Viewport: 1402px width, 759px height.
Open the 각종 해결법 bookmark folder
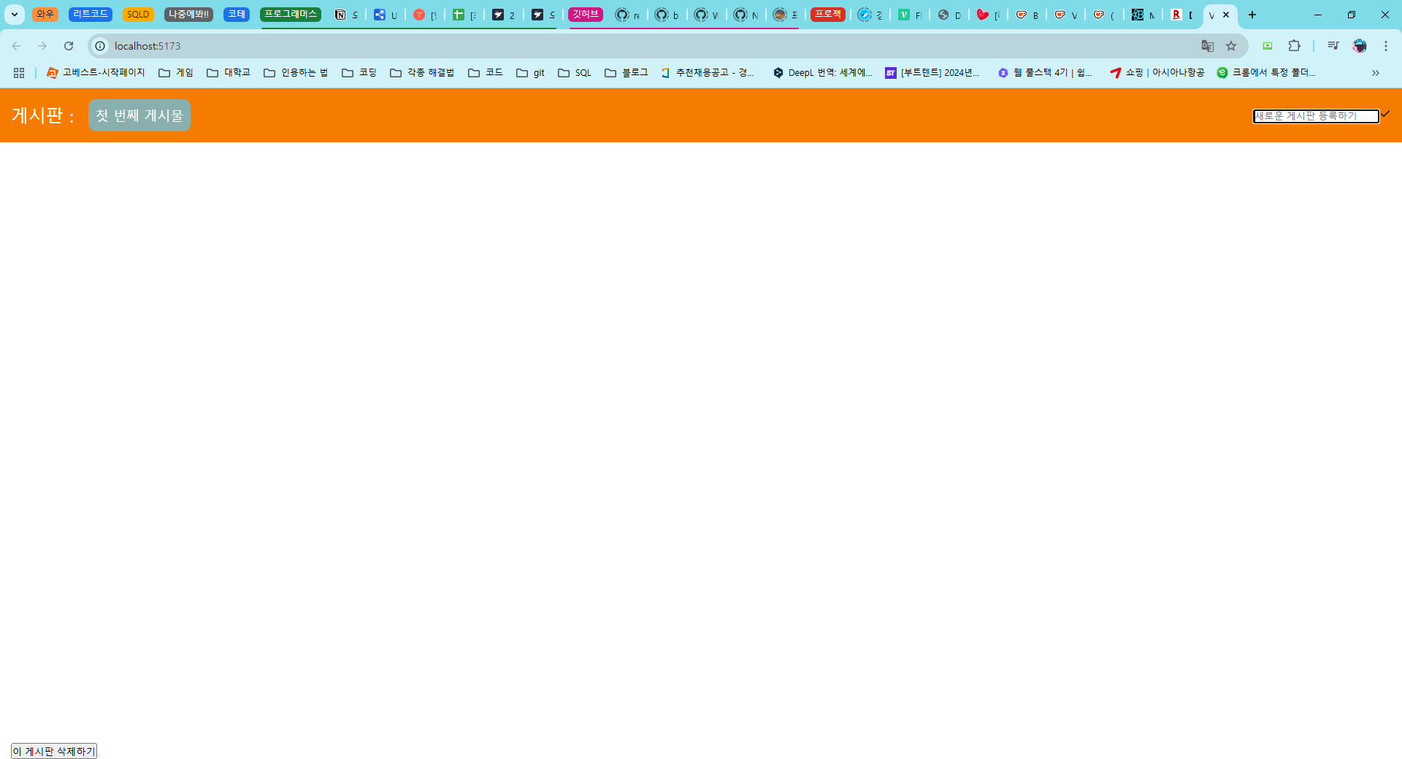click(x=422, y=73)
